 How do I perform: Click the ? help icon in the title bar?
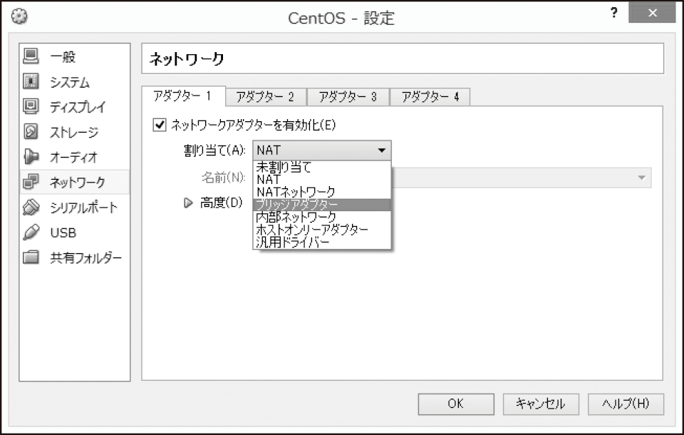point(613,13)
